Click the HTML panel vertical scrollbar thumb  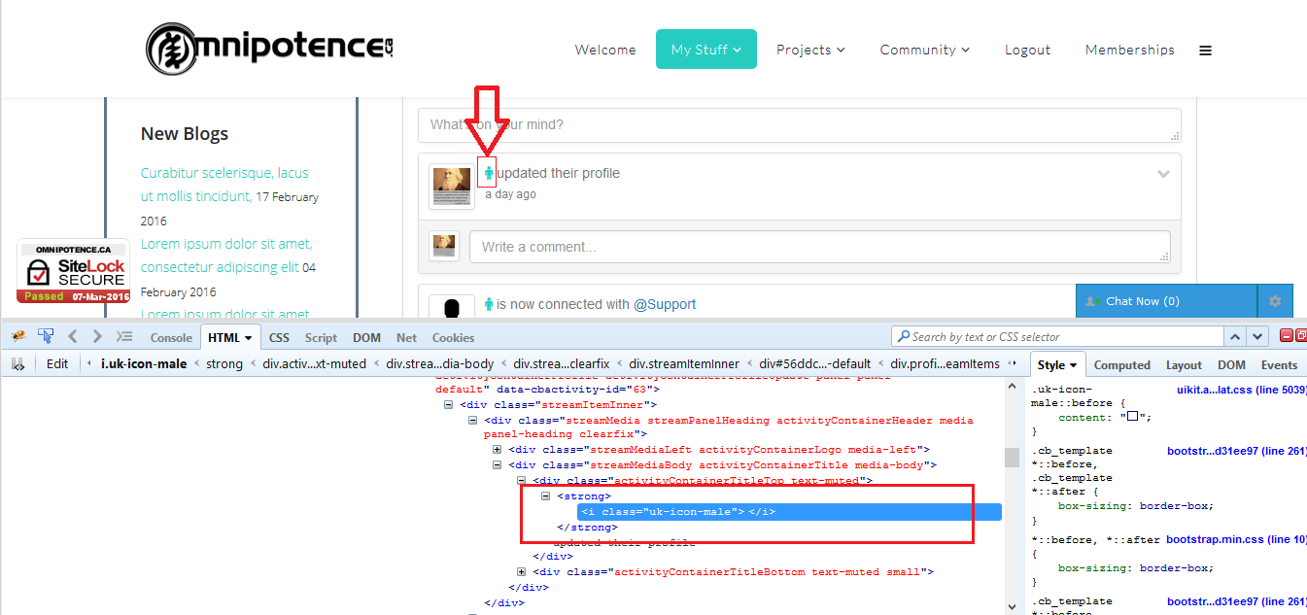(x=1012, y=458)
